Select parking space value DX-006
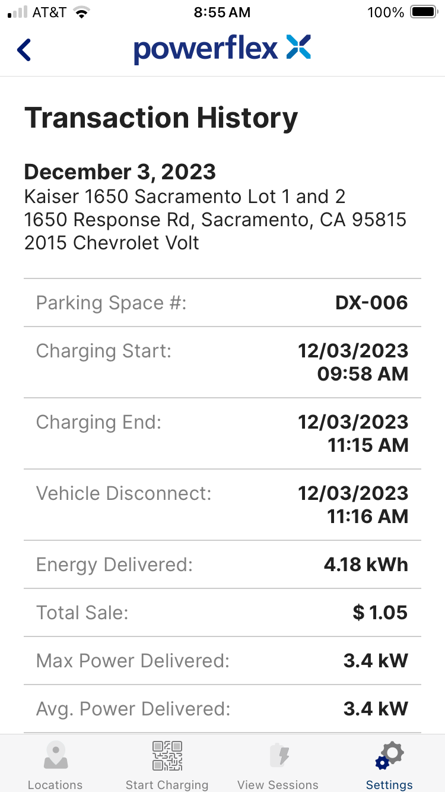The image size is (445, 792). (371, 303)
